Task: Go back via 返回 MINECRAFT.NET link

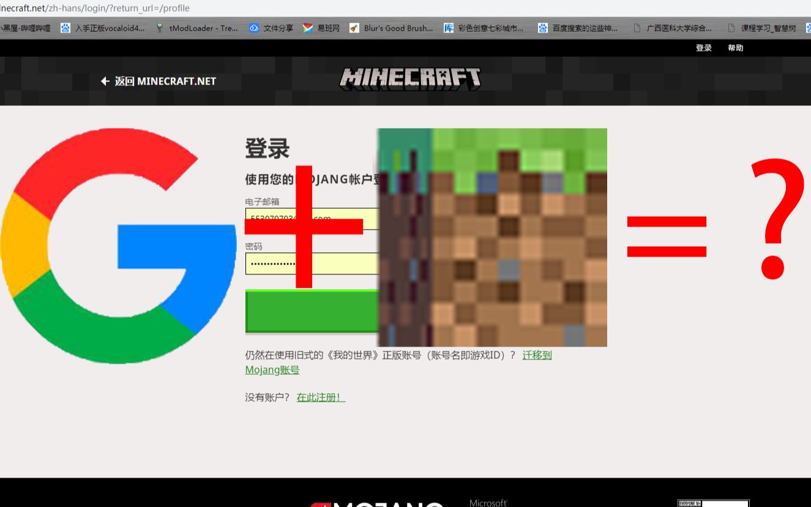Action: pyautogui.click(x=159, y=81)
